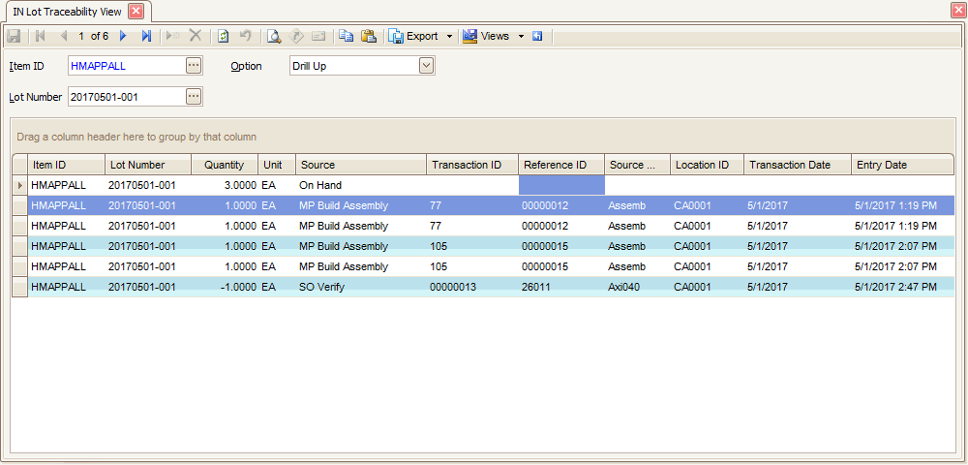Click the Export toolbar button

coord(414,36)
